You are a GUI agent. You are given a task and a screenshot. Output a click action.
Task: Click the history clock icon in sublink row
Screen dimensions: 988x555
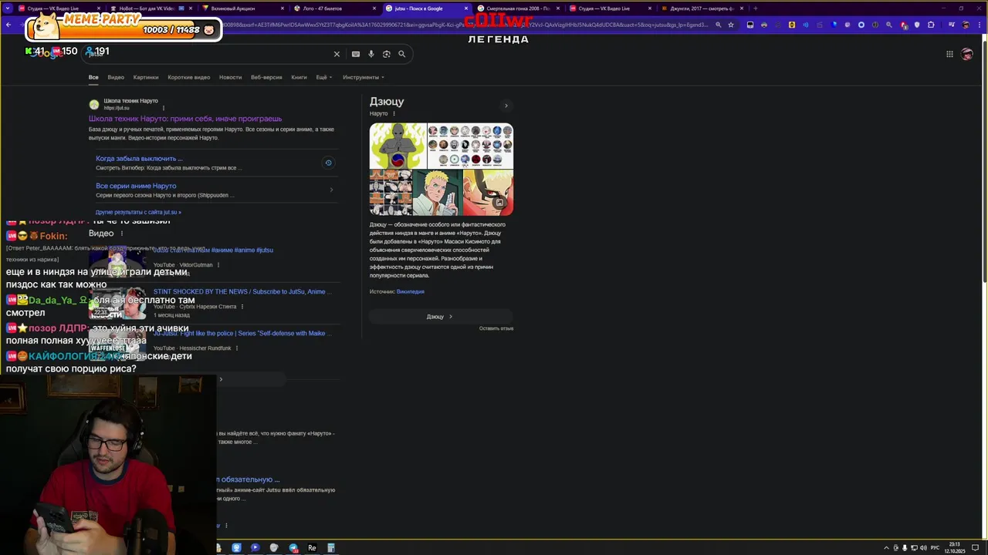point(328,163)
